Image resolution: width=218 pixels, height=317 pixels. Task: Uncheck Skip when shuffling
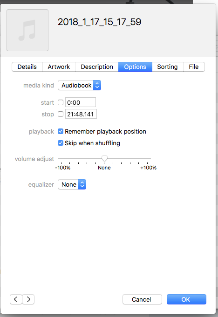pos(61,143)
